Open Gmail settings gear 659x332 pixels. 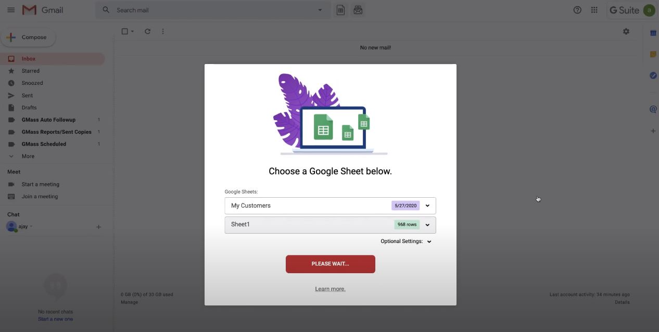click(626, 31)
